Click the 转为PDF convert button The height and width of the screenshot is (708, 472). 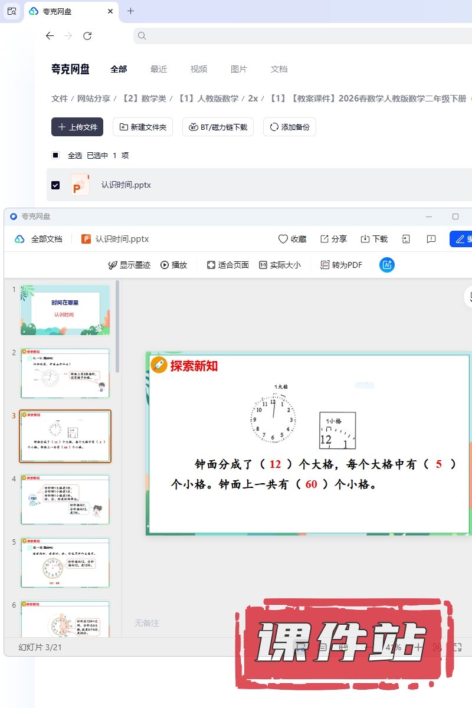click(x=341, y=265)
